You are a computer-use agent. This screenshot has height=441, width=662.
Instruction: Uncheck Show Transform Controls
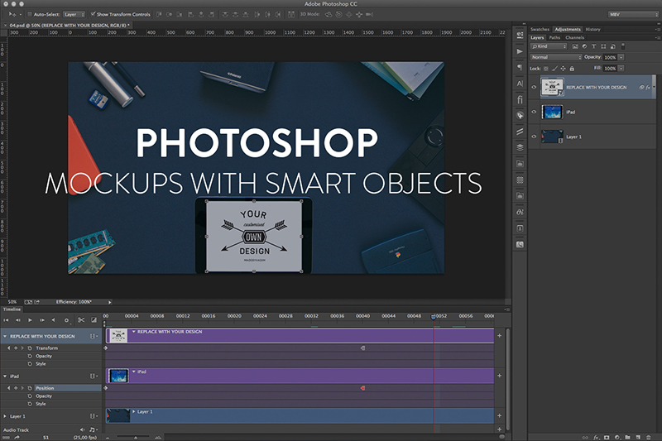coord(93,14)
